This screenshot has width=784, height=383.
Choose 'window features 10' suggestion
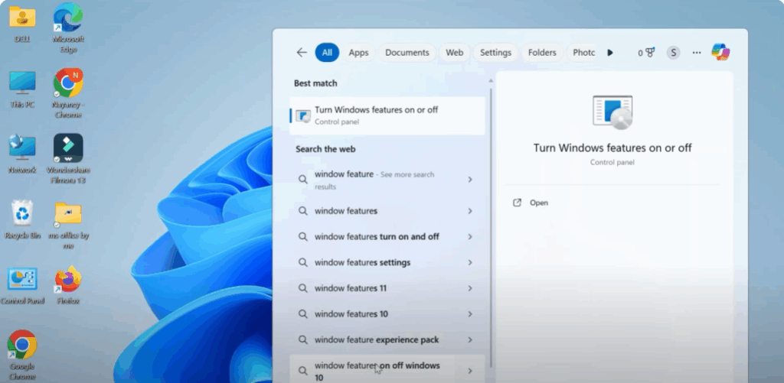(387, 314)
